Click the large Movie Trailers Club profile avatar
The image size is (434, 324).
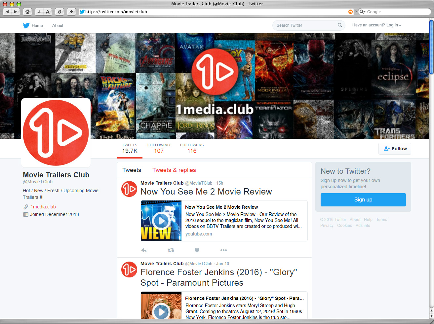(x=56, y=133)
